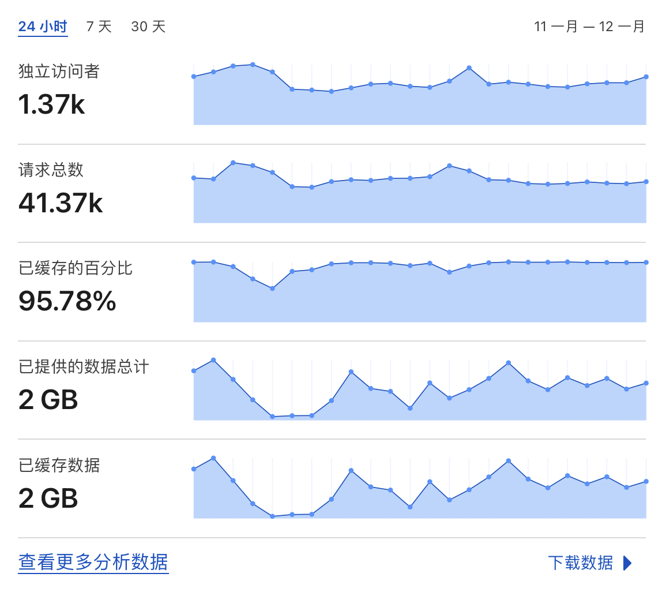Click the first data point of 已提供的数据总计 chart

pos(194,371)
